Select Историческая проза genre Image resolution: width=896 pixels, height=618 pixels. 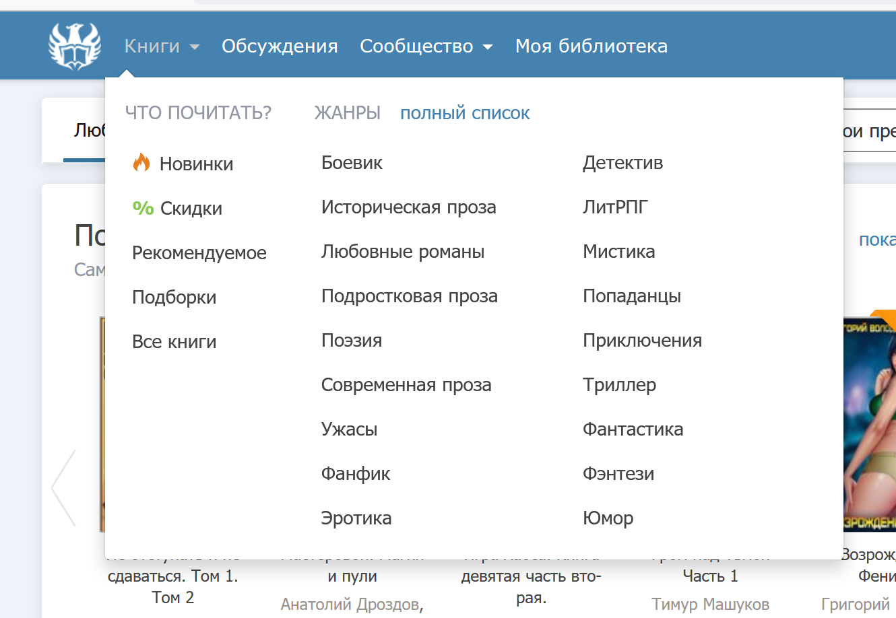[x=408, y=207]
